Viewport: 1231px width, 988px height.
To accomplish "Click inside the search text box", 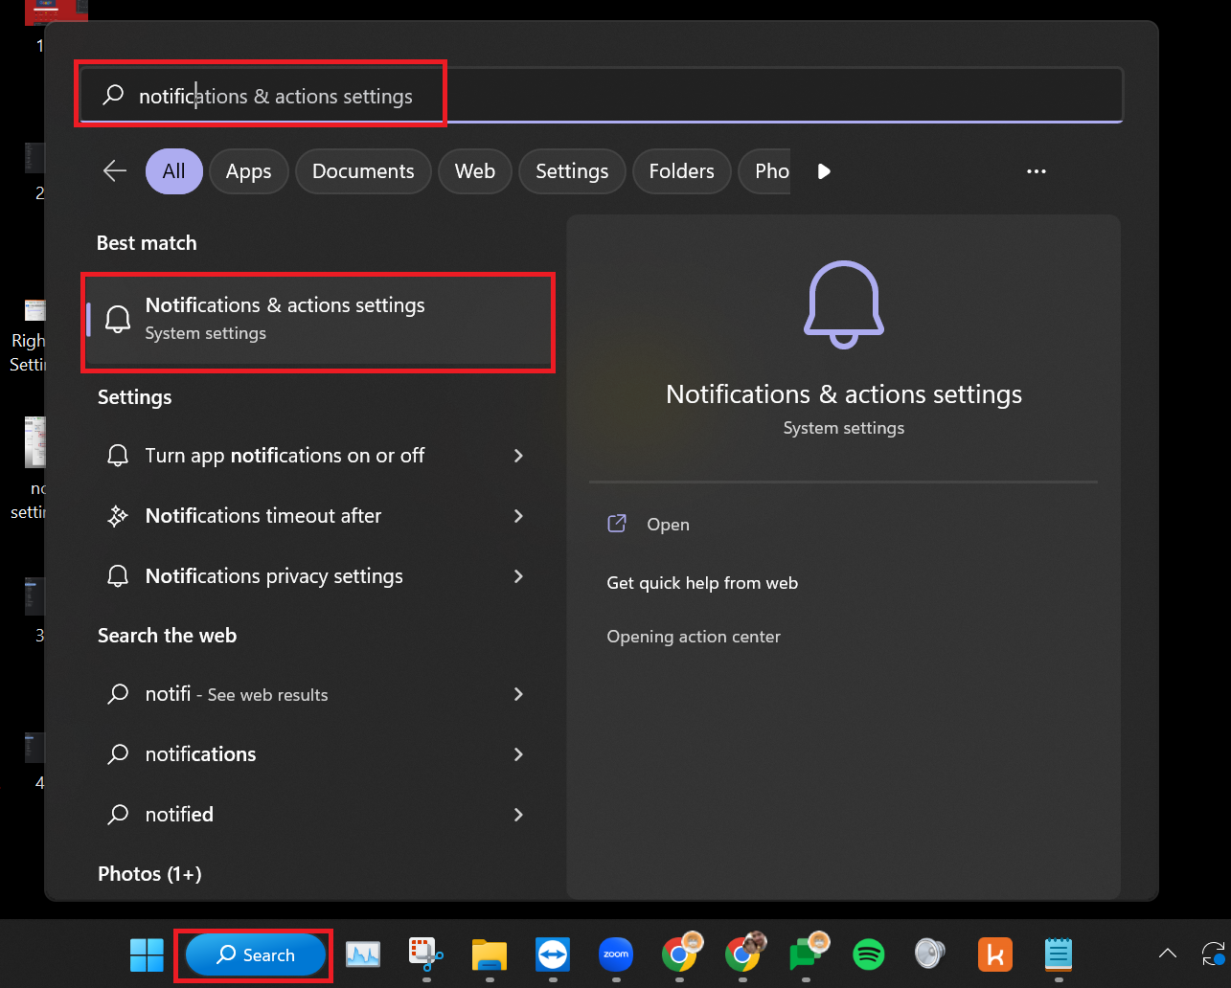I will [x=671, y=96].
